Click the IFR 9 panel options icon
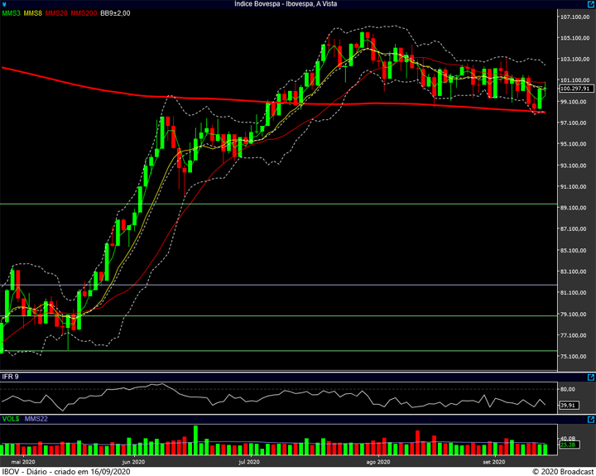 coord(590,377)
